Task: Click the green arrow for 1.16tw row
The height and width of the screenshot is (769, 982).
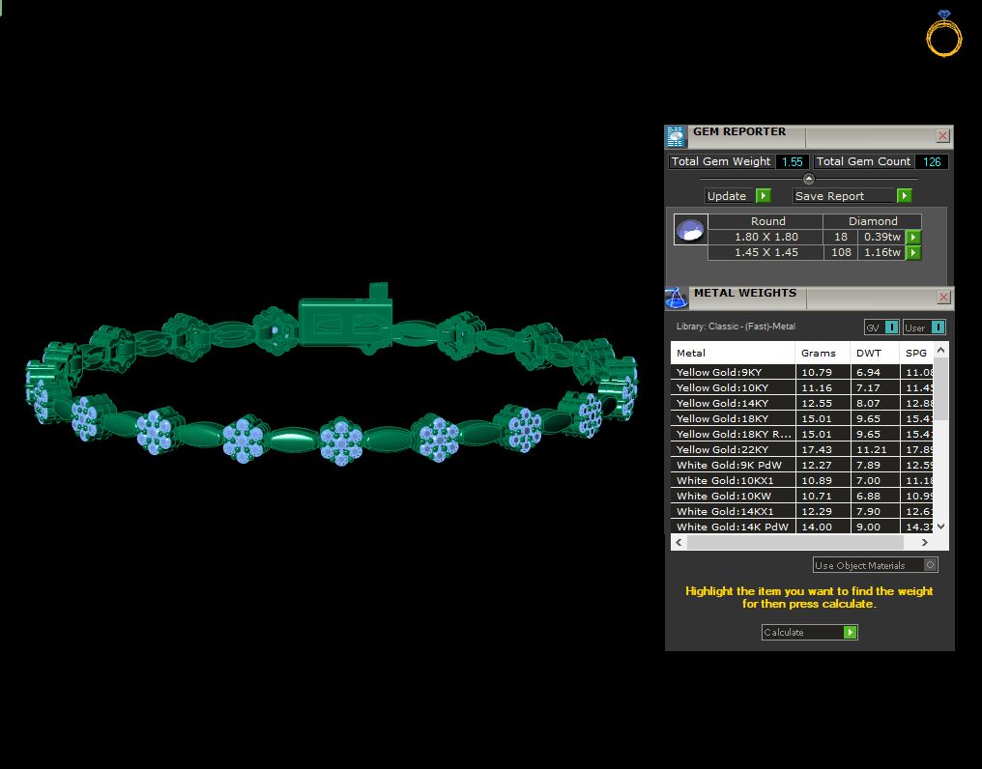Action: (x=913, y=253)
